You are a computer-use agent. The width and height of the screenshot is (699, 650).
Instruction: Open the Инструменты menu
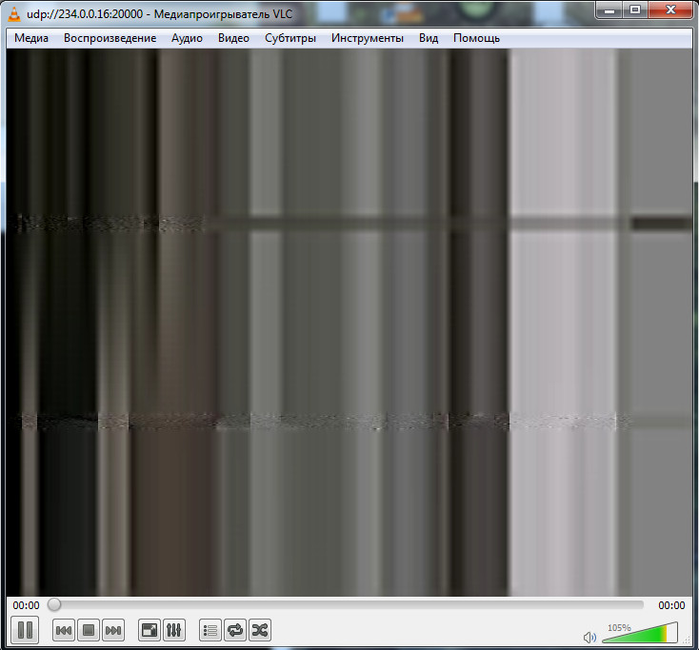[368, 38]
